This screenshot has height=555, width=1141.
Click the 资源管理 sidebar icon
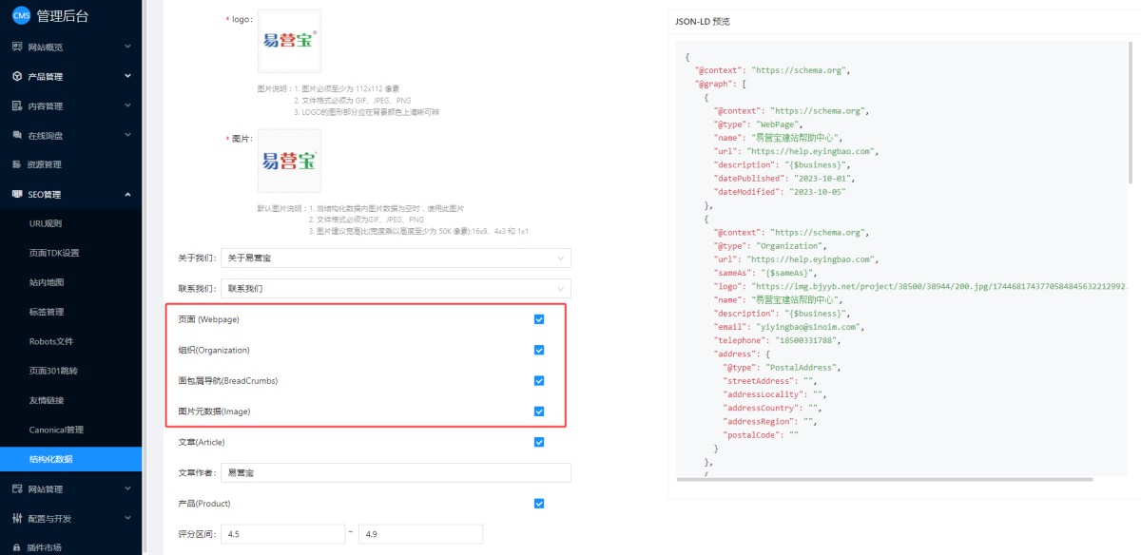pos(17,164)
